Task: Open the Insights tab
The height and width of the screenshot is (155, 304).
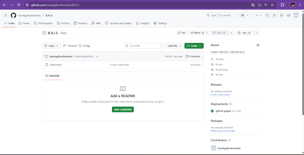Action: [143, 23]
